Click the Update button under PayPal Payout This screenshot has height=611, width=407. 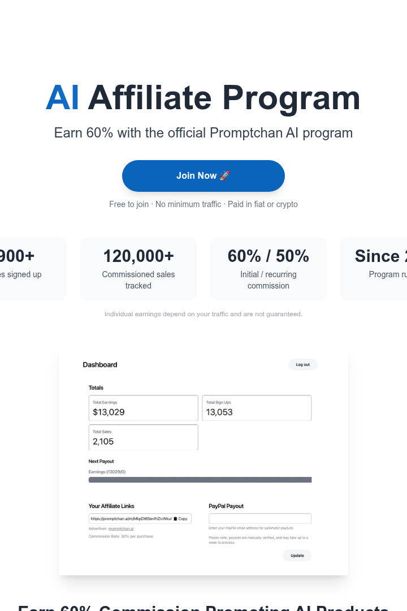coord(297,556)
